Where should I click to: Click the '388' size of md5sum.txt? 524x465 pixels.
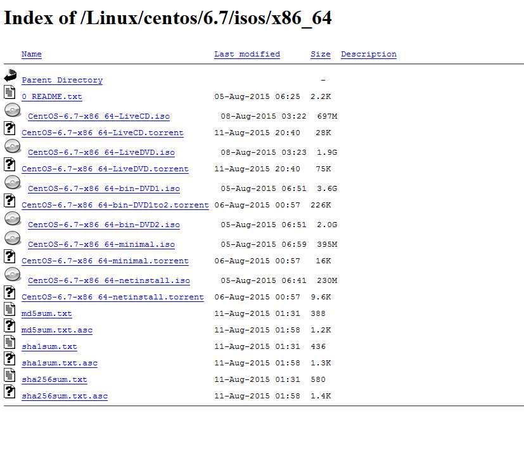(318, 313)
